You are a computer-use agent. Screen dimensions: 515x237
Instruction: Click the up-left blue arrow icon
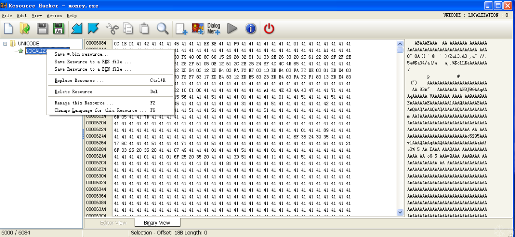click(x=93, y=29)
